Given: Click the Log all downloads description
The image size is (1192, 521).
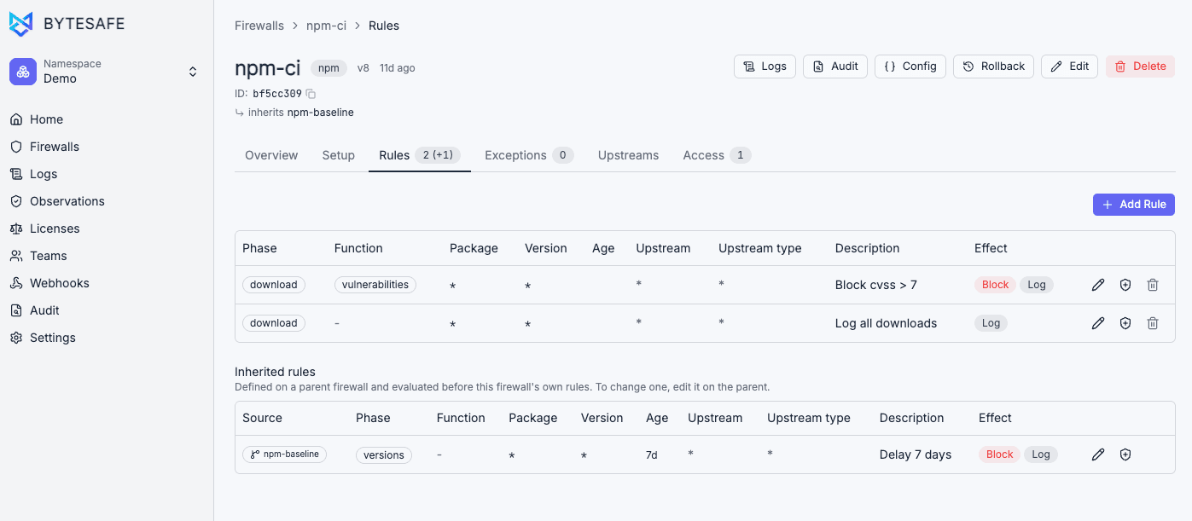Looking at the screenshot, I should [887, 323].
